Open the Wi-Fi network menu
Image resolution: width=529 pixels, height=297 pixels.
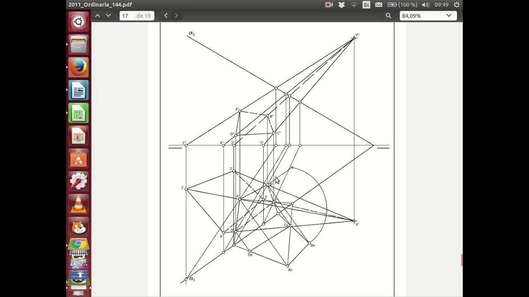(x=354, y=5)
